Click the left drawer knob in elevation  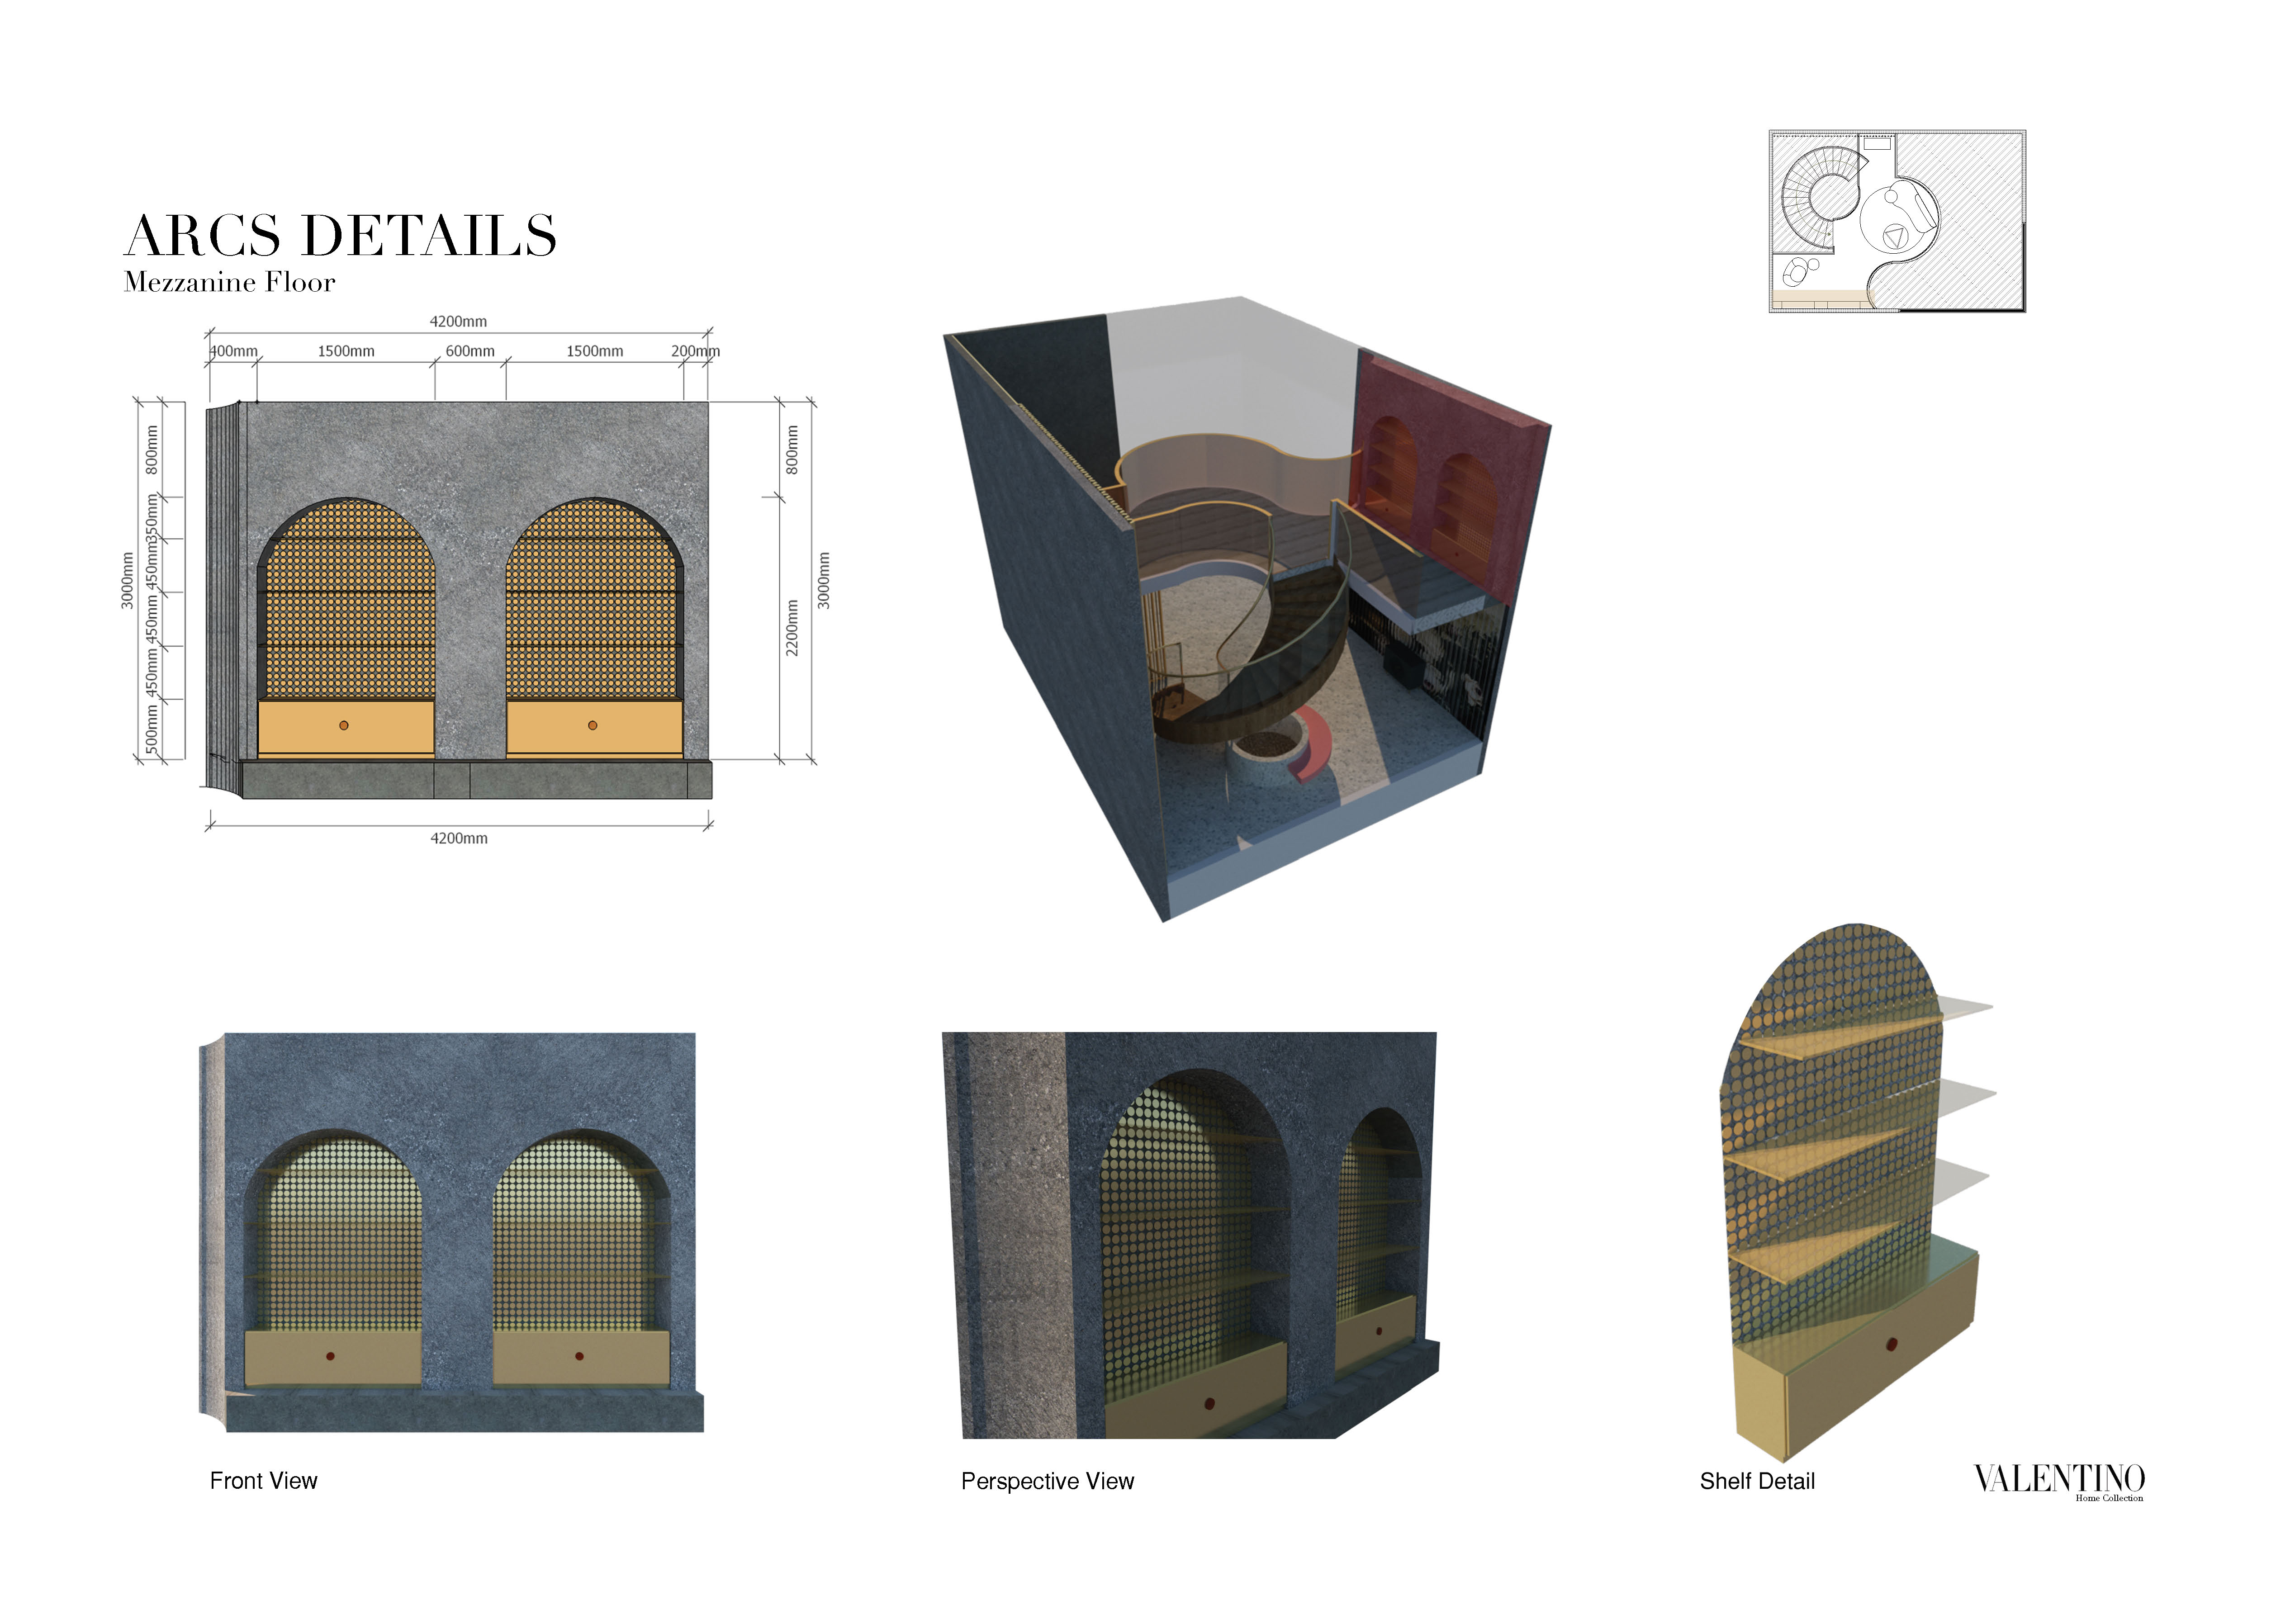click(x=344, y=725)
